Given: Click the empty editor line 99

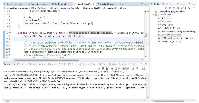Looking at the screenshot, I should click(x=78, y=39).
